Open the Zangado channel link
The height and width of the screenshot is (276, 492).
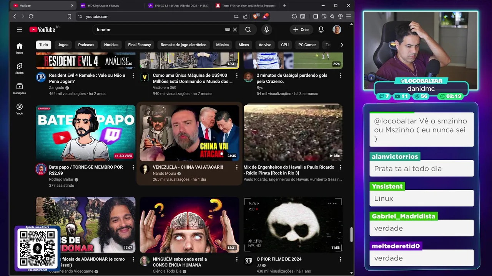coord(57,87)
